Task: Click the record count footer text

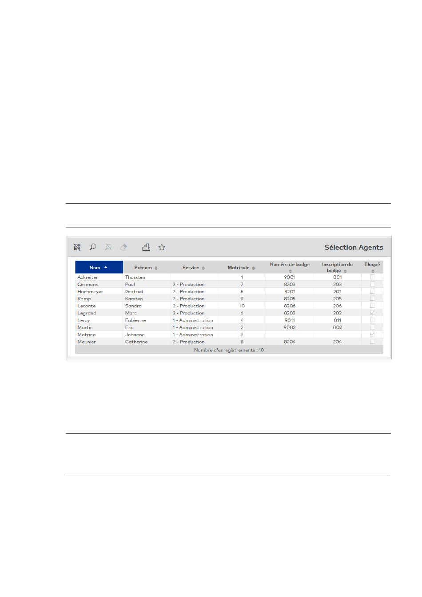Action: pos(229,350)
